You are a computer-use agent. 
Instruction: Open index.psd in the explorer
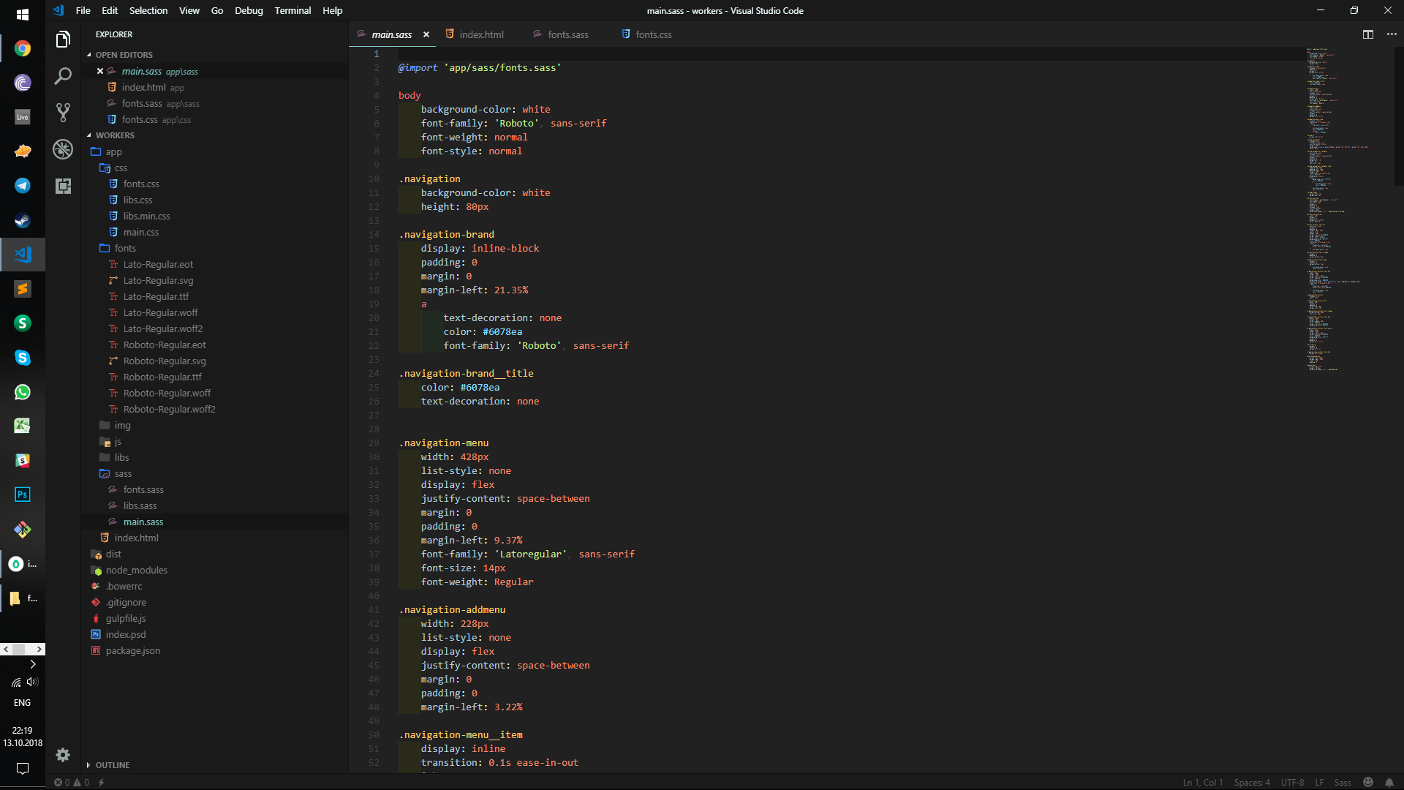126,635
